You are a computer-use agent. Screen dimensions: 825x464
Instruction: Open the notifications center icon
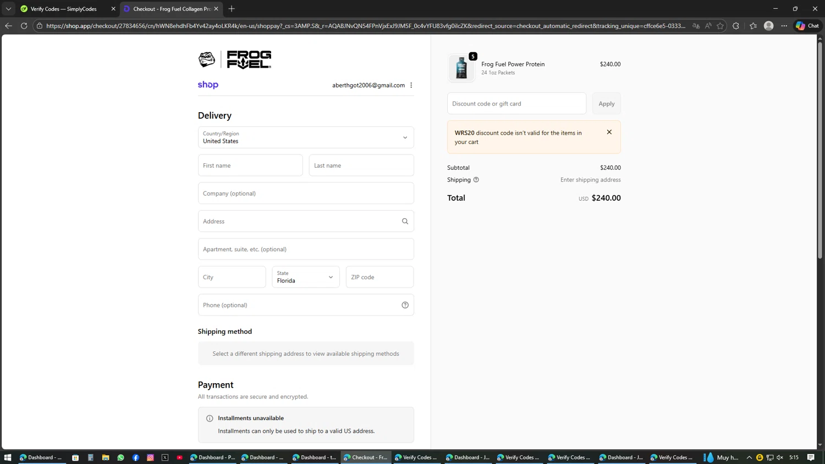(811, 457)
